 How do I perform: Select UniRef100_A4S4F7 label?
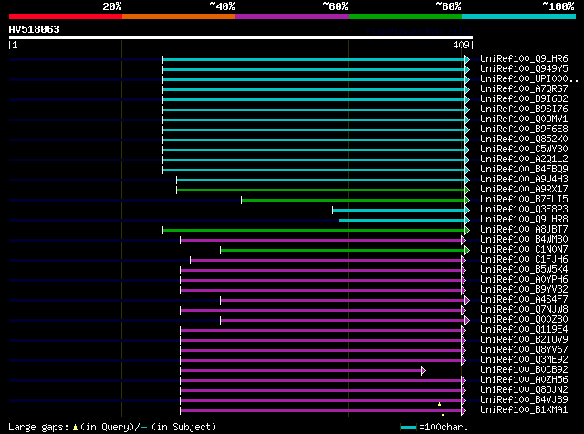pos(524,300)
